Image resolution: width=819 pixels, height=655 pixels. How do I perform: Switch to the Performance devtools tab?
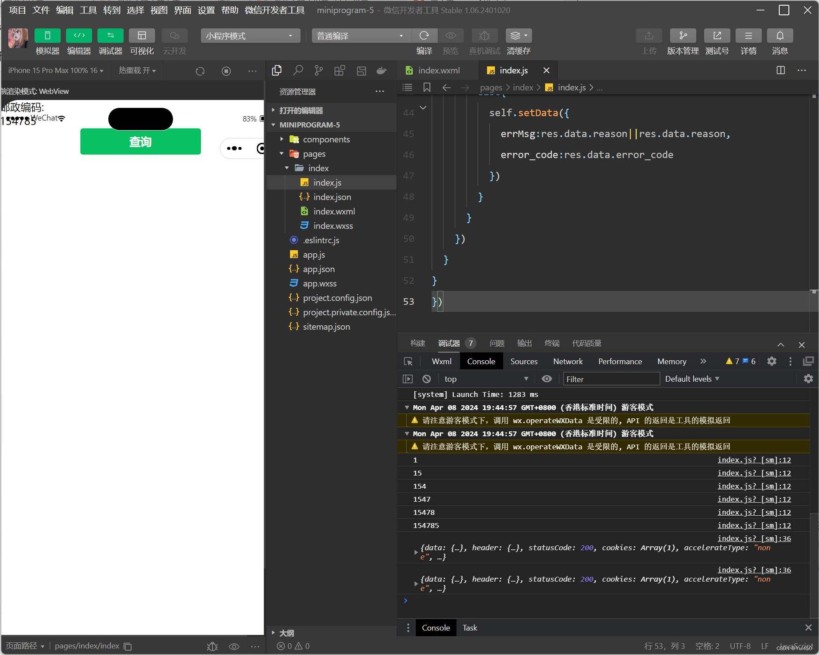(620, 361)
